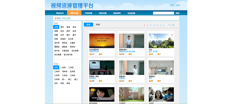Open 网站首页 in the navigation bar
This screenshot has height=104, width=232.
point(60,13)
